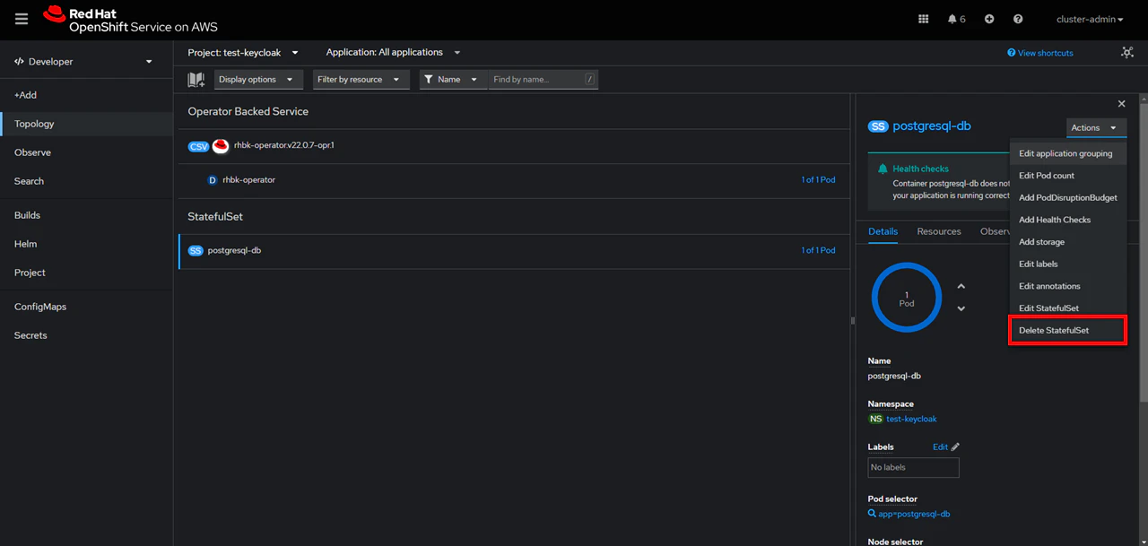Choose Delete StatefulSet from menu

click(x=1067, y=330)
